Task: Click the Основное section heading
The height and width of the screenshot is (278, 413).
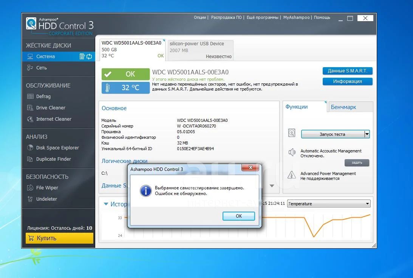Action: pyautogui.click(x=114, y=108)
